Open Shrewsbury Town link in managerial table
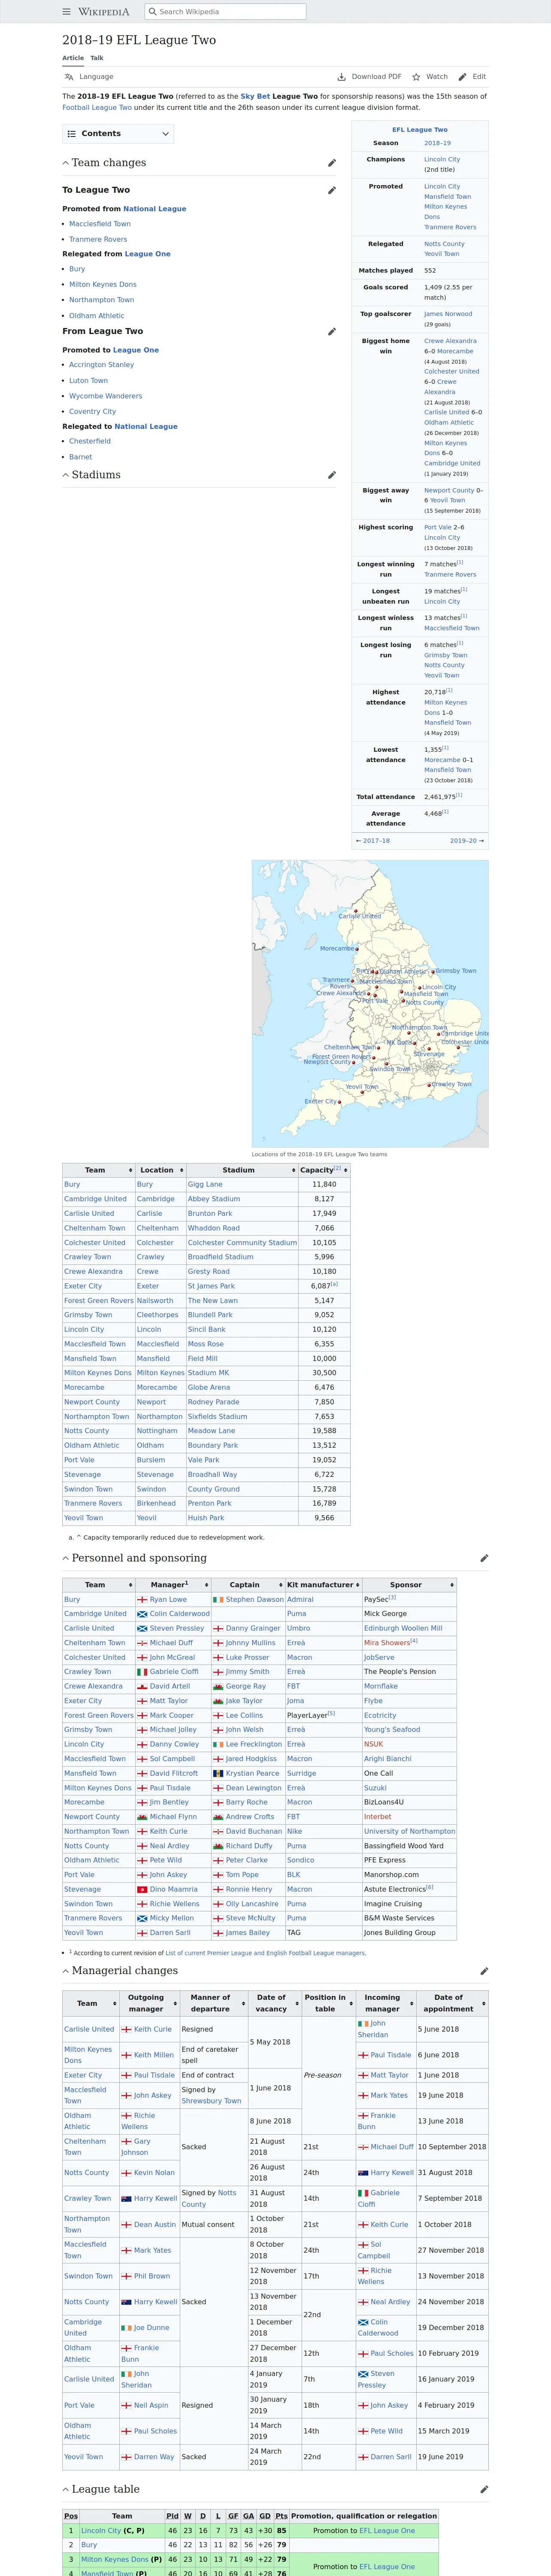This screenshot has height=2576, width=551. [211, 2101]
